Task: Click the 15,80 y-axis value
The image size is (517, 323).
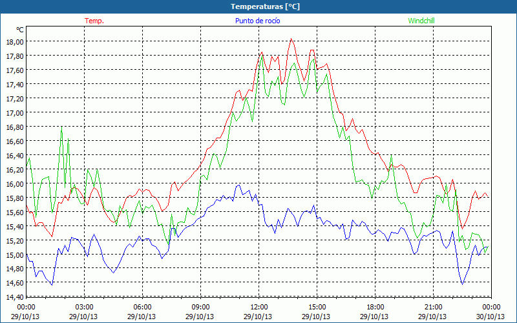Action: [15, 198]
